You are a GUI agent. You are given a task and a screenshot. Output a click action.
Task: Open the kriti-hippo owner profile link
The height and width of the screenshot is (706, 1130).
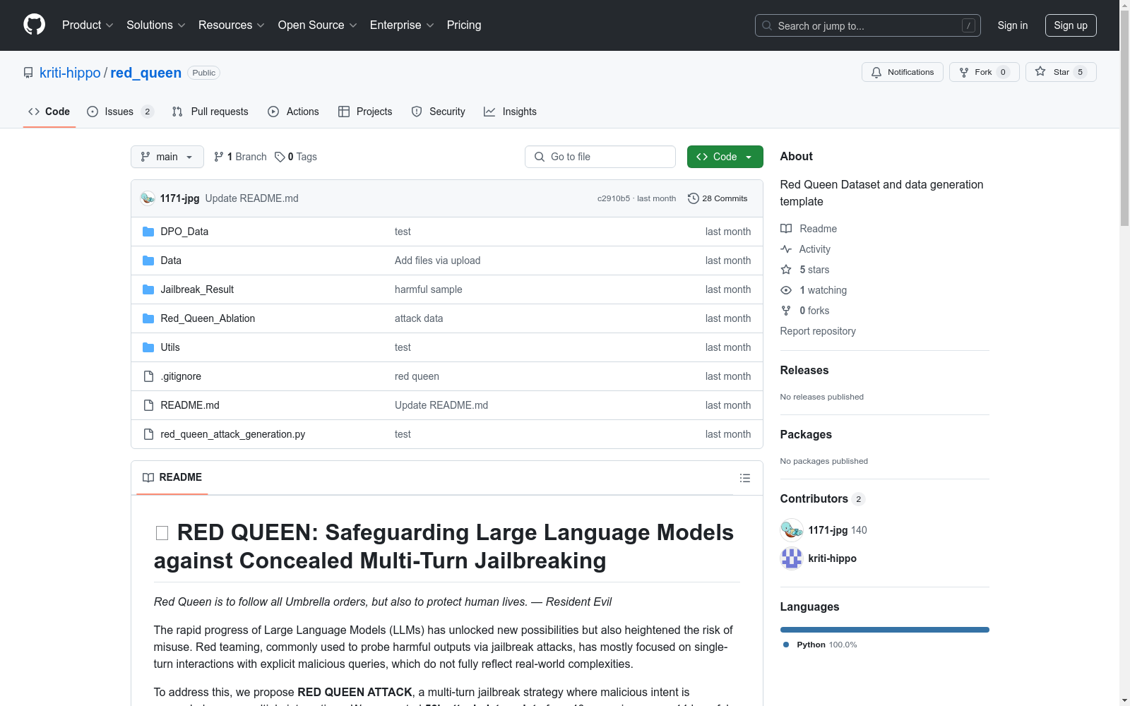70,73
